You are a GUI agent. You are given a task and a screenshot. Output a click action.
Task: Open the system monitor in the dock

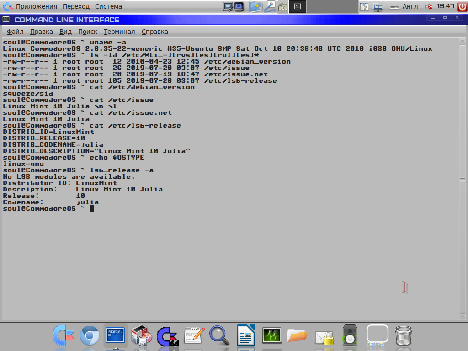[x=271, y=335]
